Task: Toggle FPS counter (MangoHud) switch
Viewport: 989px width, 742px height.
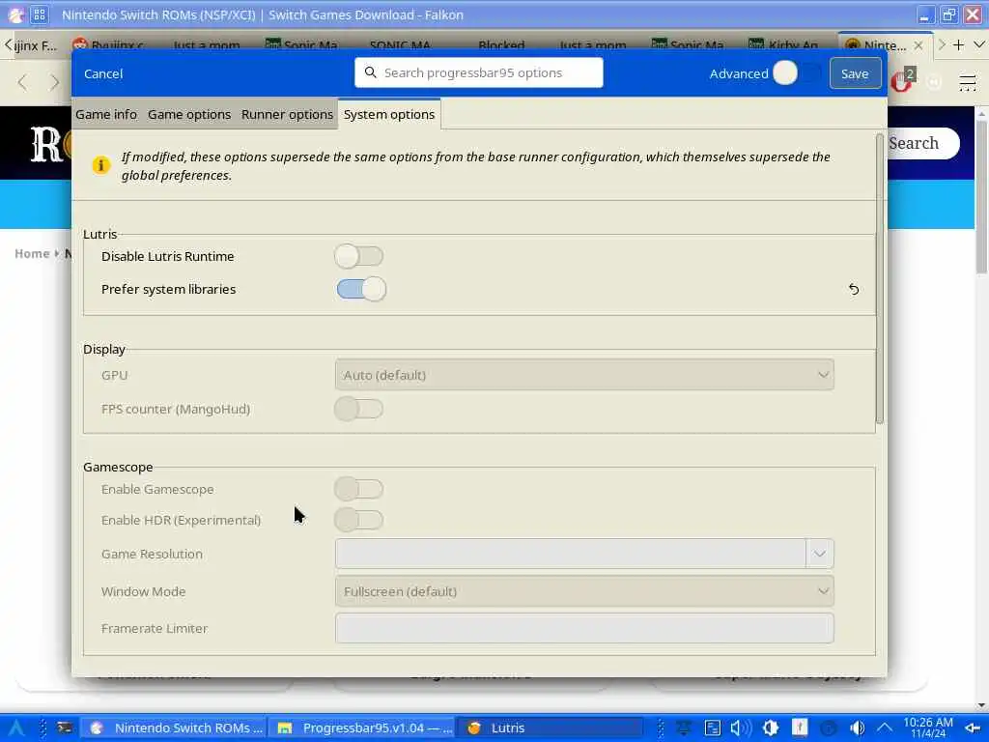Action: (x=359, y=409)
